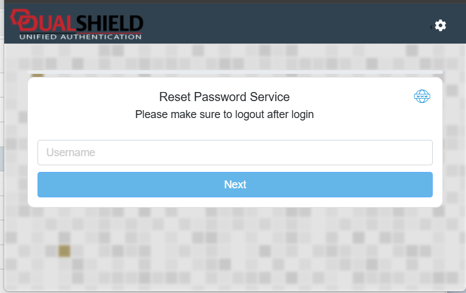Click the logout reminder message text
Screen dimensions: 466x293
pos(225,114)
